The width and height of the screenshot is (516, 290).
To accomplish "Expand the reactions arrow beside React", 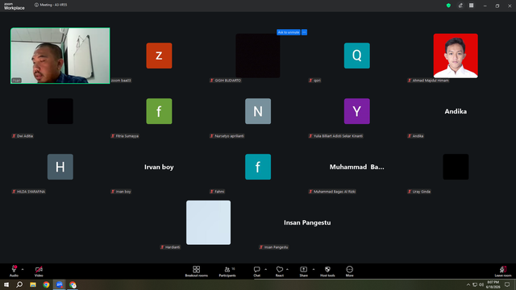I will [287, 269].
